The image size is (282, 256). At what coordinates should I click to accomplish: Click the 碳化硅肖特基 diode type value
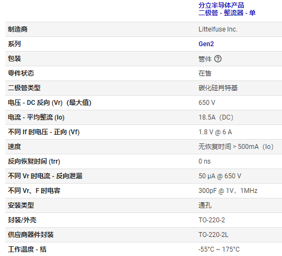(x=218, y=88)
